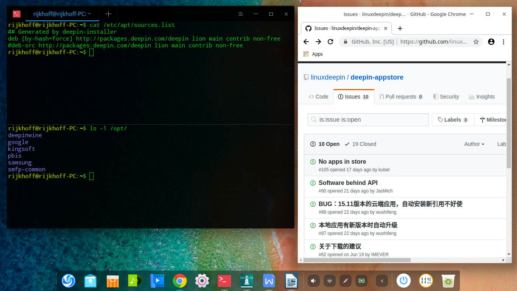
Task: Click 'deepinwine' in the terminal listing
Action: coord(25,135)
